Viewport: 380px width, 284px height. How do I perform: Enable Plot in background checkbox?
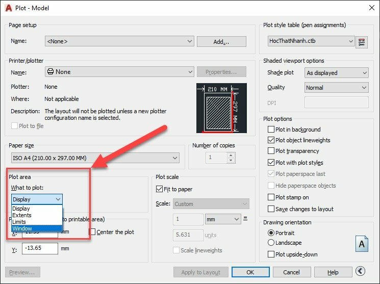(271, 130)
